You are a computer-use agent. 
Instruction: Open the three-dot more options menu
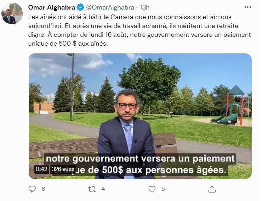[x=247, y=7]
